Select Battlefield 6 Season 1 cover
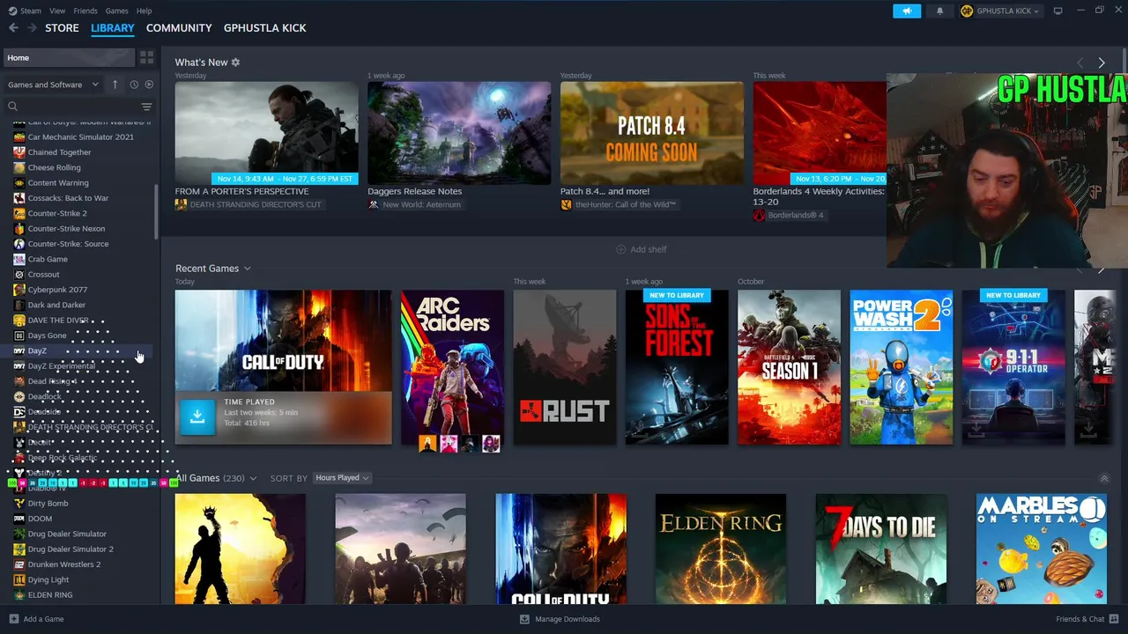Screen dimensions: 1128x634 coord(789,367)
